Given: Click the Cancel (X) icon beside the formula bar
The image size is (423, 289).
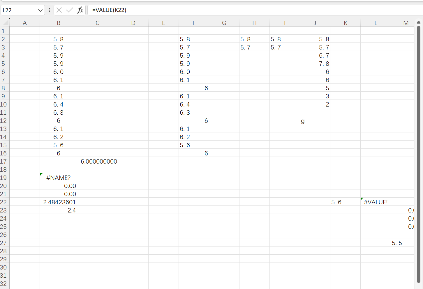Looking at the screenshot, I should [x=59, y=10].
